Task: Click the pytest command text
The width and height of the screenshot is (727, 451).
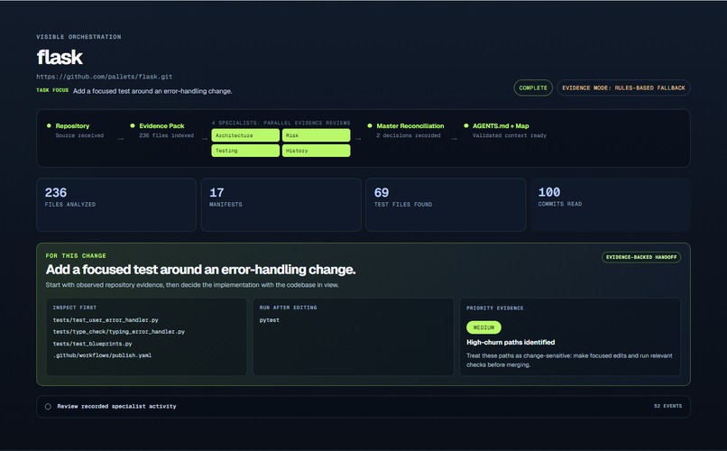Action: (x=270, y=320)
